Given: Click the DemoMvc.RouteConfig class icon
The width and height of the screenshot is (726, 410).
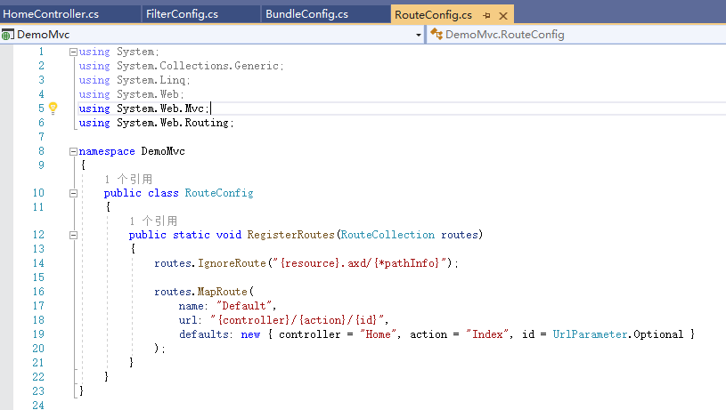Looking at the screenshot, I should (436, 34).
